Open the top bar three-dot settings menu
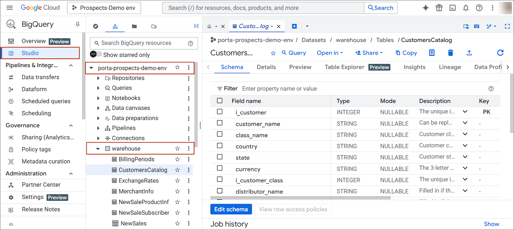The height and width of the screenshot is (230, 514). tap(492, 8)
